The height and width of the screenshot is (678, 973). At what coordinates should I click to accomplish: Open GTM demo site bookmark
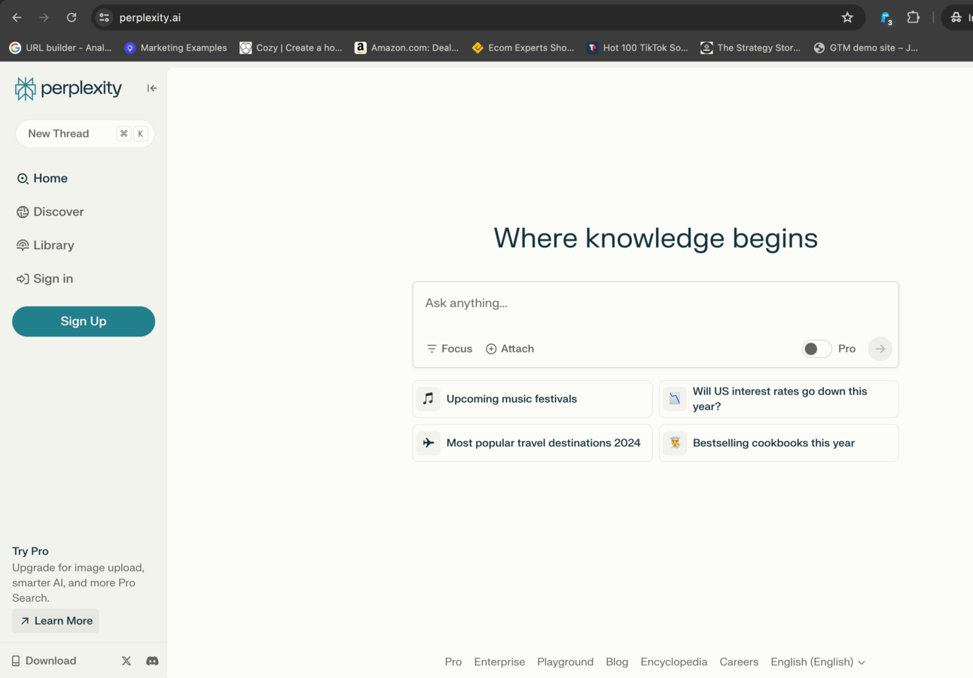[866, 47]
